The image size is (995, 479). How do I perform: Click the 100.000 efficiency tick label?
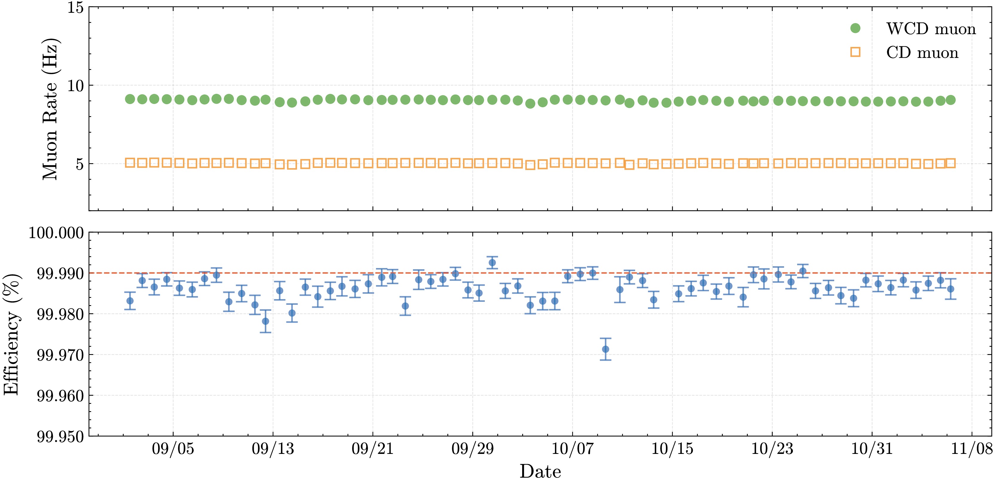tap(56, 233)
